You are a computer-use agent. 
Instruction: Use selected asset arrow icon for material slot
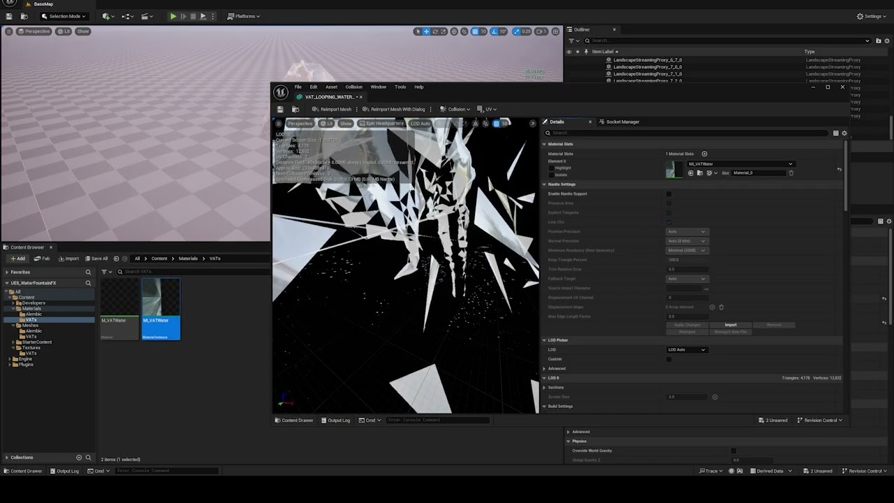pyautogui.click(x=691, y=173)
